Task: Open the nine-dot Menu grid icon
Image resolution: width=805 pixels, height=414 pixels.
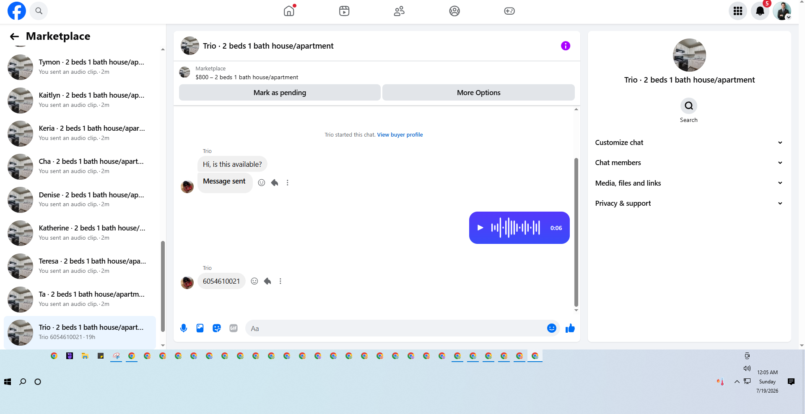Action: (x=738, y=11)
